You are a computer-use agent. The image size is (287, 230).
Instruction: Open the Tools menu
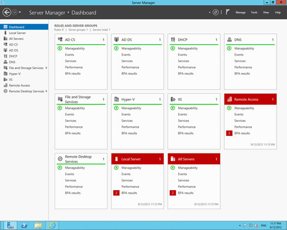point(254,13)
